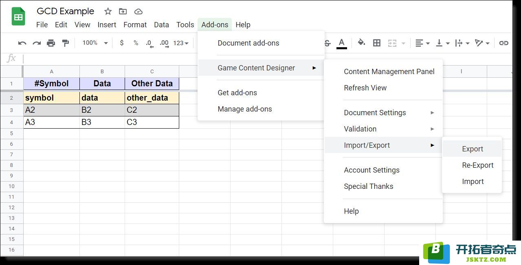
Task: Click the Undo icon
Action: click(x=22, y=43)
